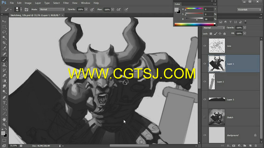Open layer blend mode dropdown

(x=214, y=28)
